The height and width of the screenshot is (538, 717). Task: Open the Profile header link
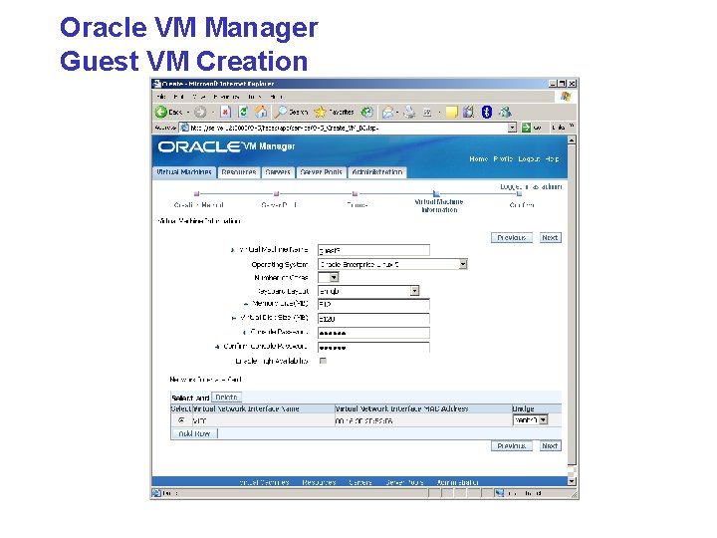503,158
